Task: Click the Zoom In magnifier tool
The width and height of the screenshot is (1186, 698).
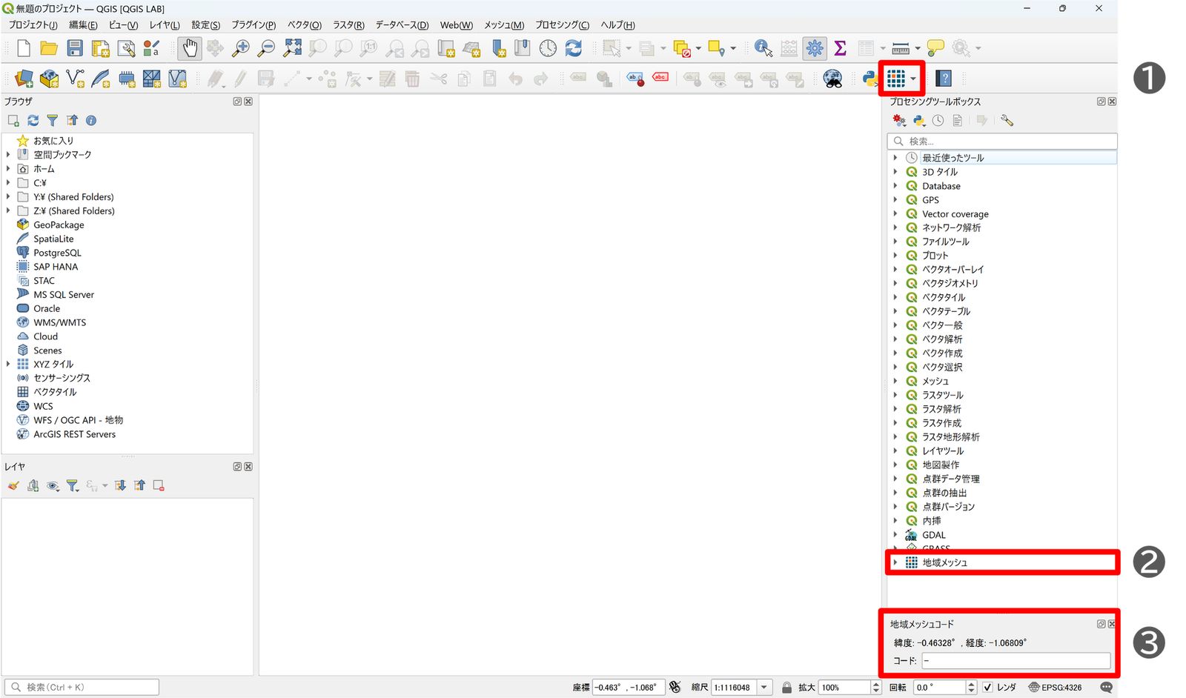Action: [x=240, y=48]
